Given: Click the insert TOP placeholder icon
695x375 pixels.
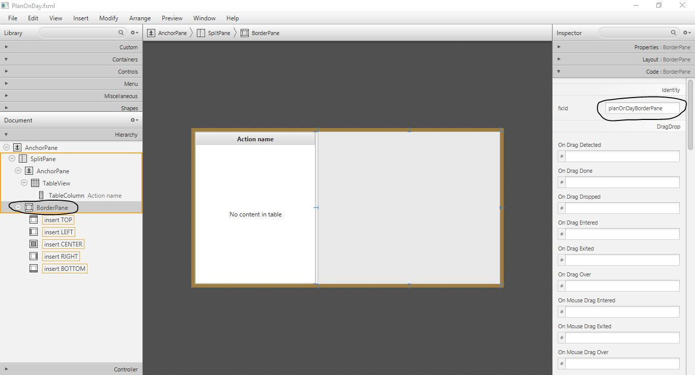Looking at the screenshot, I should tap(34, 220).
